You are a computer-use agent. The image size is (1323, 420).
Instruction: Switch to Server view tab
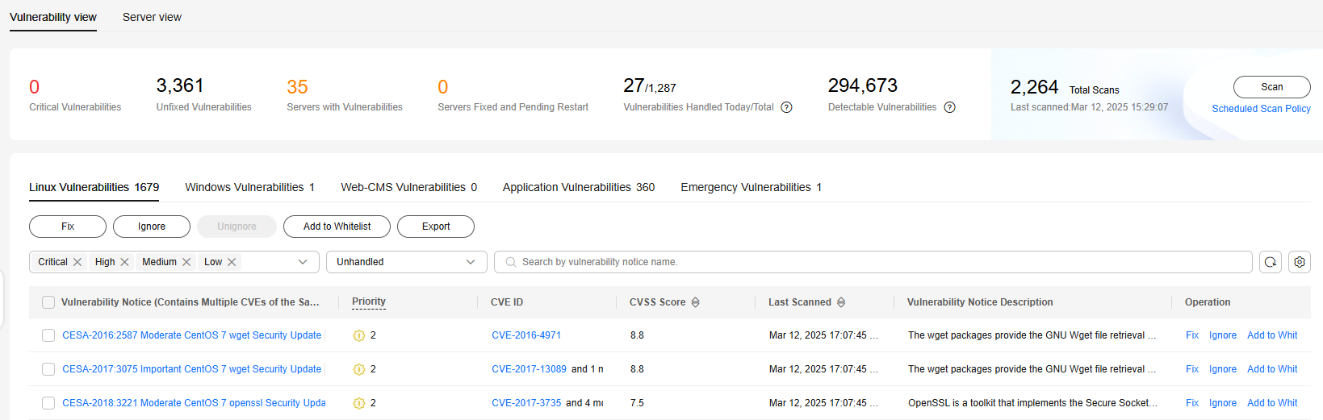152,17
